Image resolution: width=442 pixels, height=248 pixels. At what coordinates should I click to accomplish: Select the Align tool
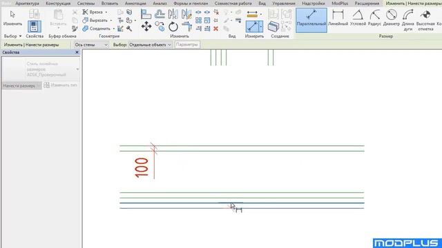pos(146,14)
